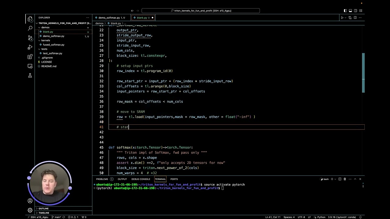Create a new terminal with plus icon
The height and width of the screenshot is (219, 390).
[332, 179]
